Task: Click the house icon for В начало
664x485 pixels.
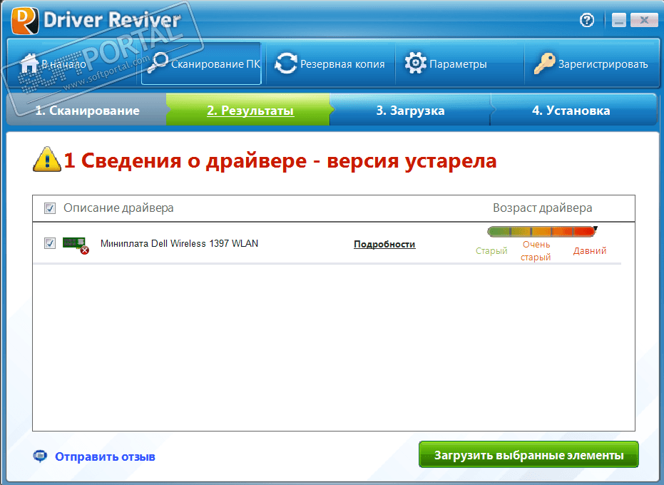Action: [30, 63]
